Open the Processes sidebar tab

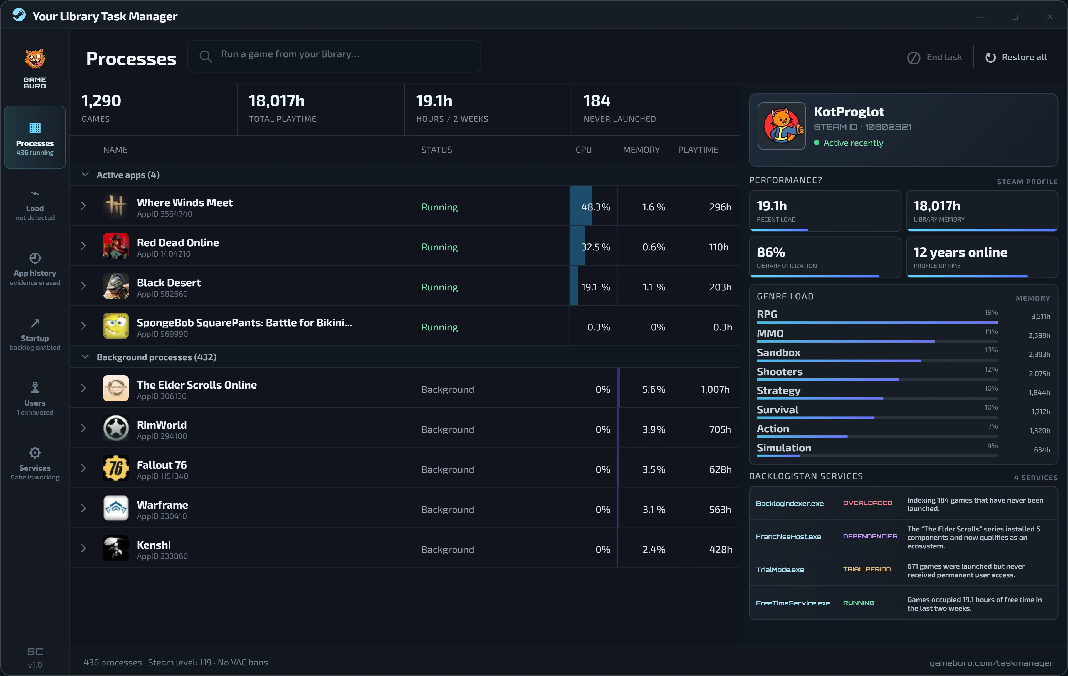pos(35,137)
